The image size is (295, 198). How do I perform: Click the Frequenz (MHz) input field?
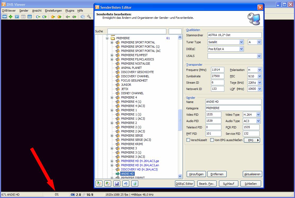tap(218, 70)
